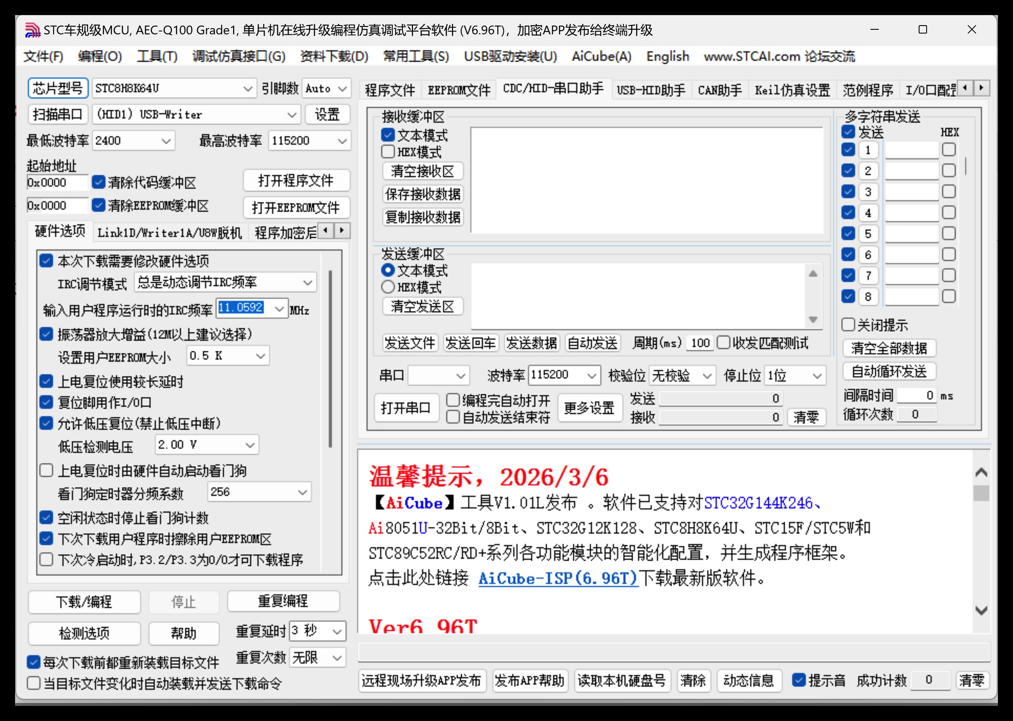Open the AiCube-ISP(6.96T) download link
The height and width of the screenshot is (721, 1013).
tap(558, 578)
